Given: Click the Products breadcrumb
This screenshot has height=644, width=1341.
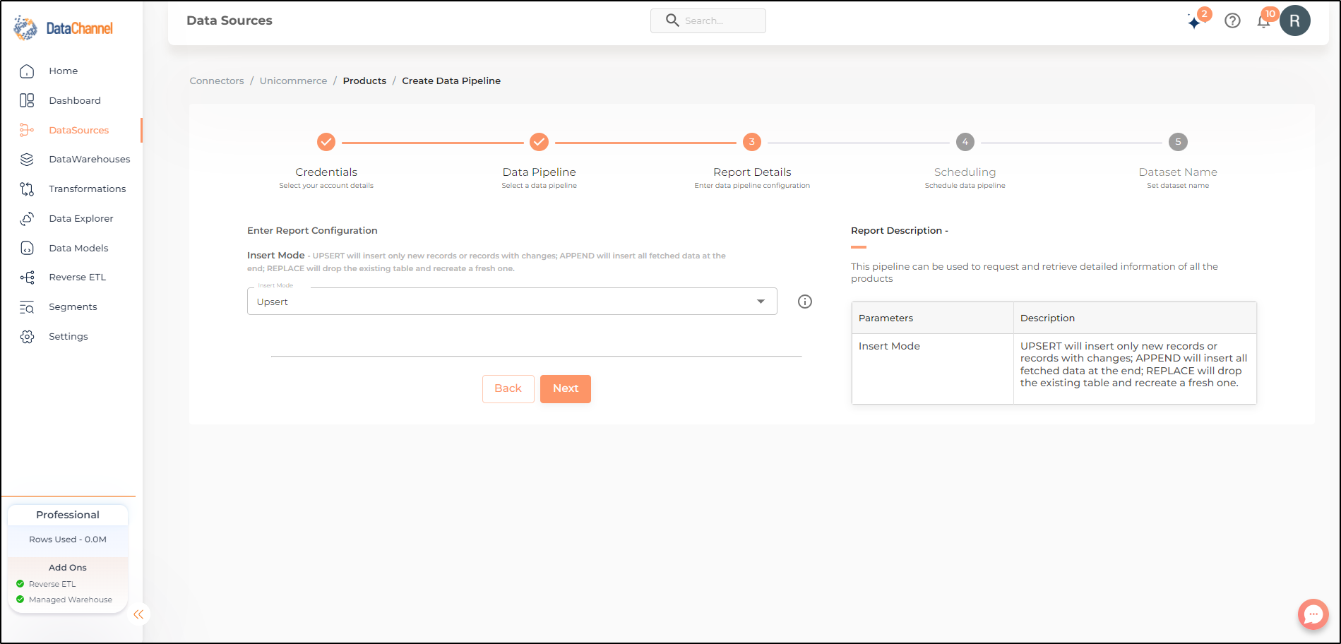Looking at the screenshot, I should [364, 81].
